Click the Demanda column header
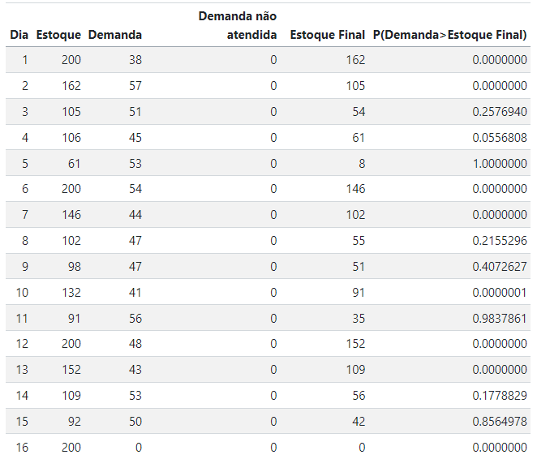 (x=115, y=35)
